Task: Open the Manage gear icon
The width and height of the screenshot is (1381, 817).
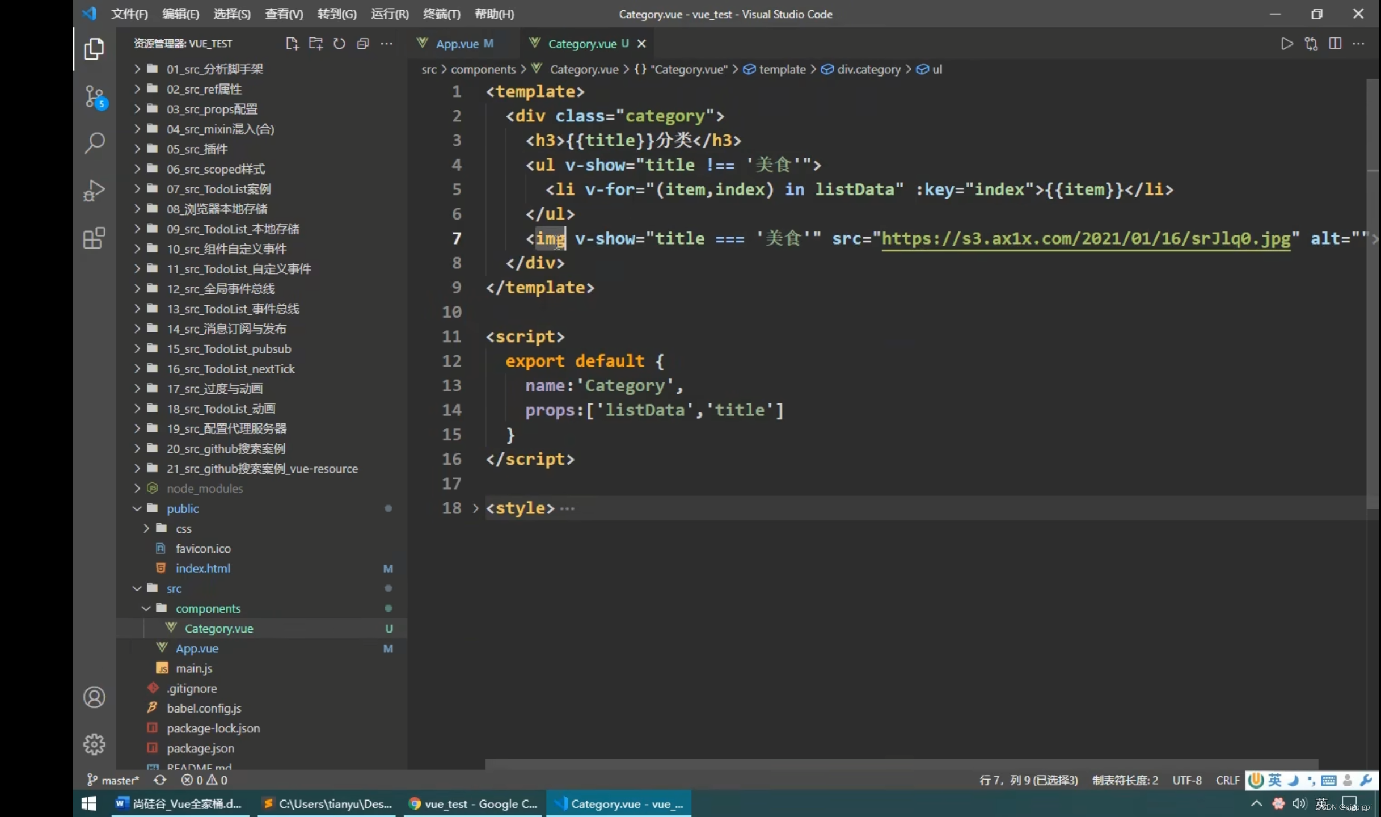Action: point(94,744)
